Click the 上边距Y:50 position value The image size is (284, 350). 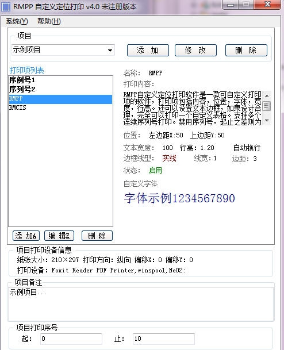point(208,135)
